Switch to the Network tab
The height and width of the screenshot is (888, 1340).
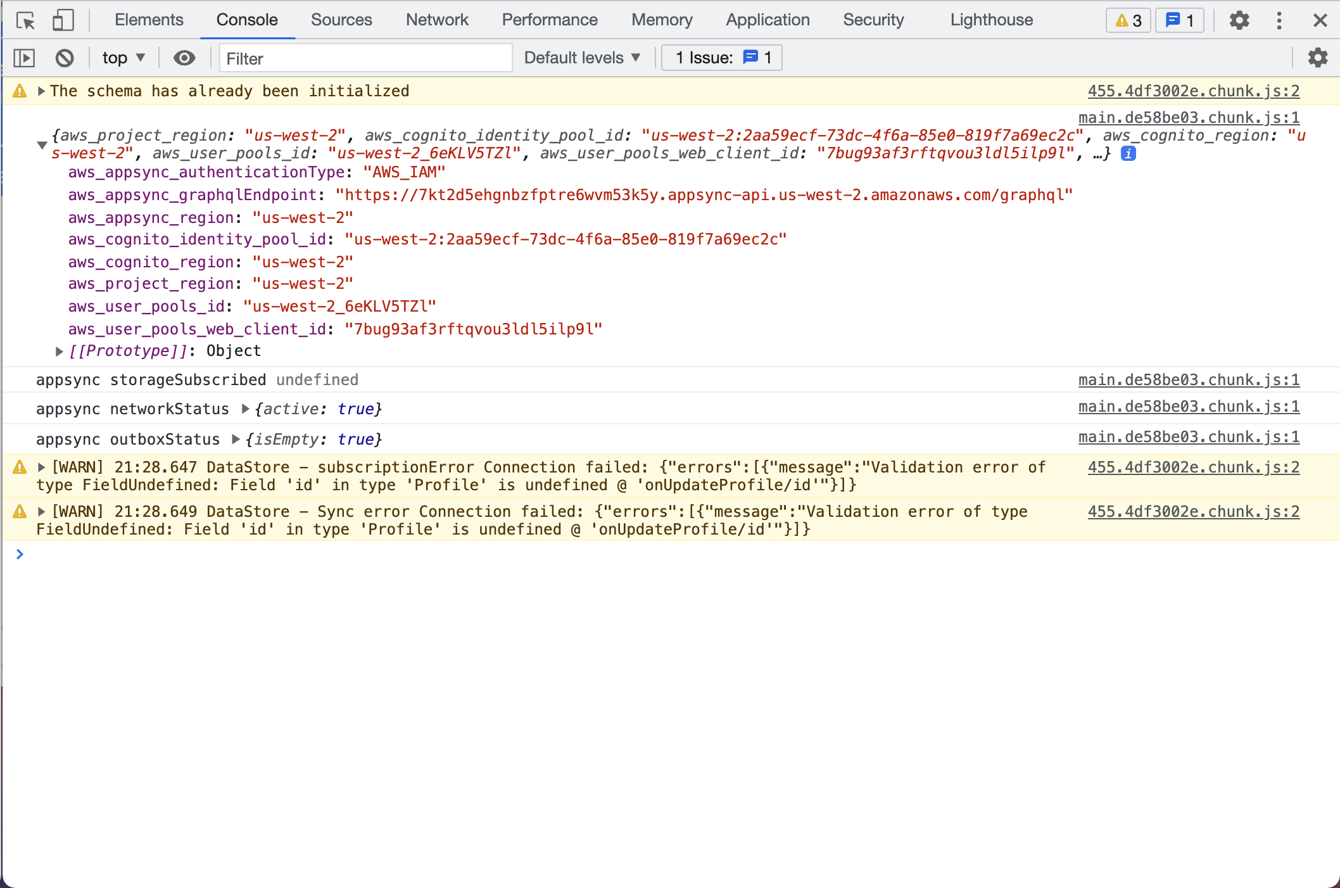437,20
